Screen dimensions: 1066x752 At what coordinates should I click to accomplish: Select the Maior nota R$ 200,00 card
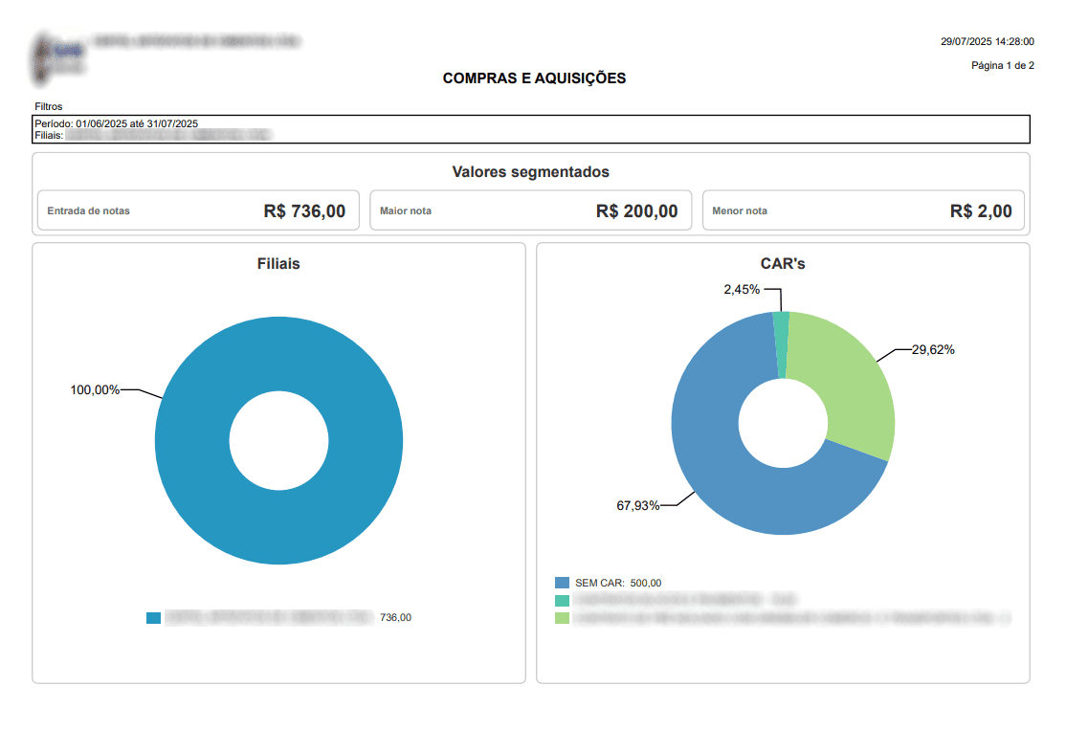[x=529, y=210]
